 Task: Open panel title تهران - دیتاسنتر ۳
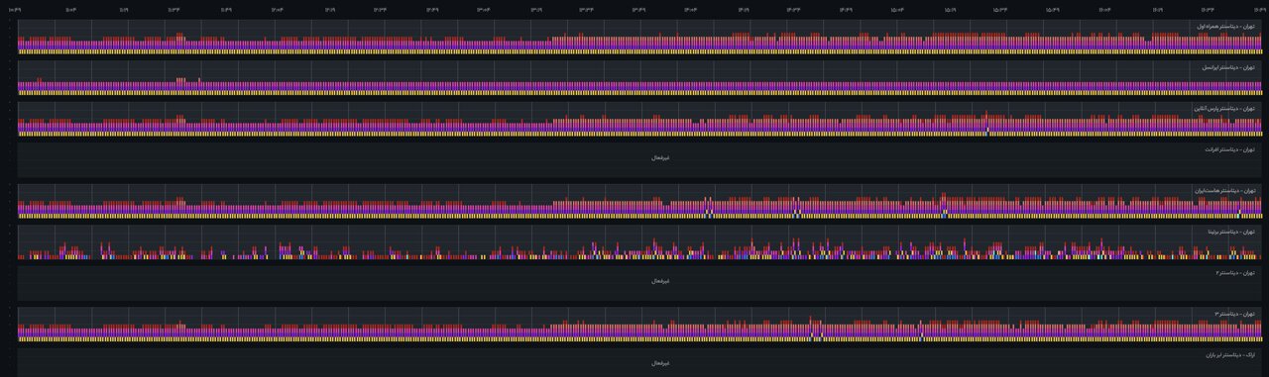pos(1236,314)
